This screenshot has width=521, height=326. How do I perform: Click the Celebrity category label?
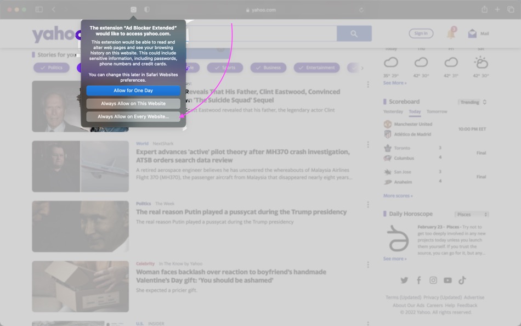145,263
